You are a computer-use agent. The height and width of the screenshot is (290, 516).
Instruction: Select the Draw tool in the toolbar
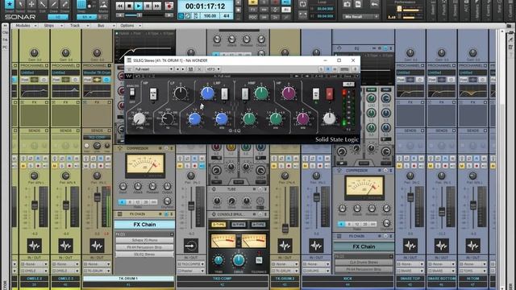[54, 5]
